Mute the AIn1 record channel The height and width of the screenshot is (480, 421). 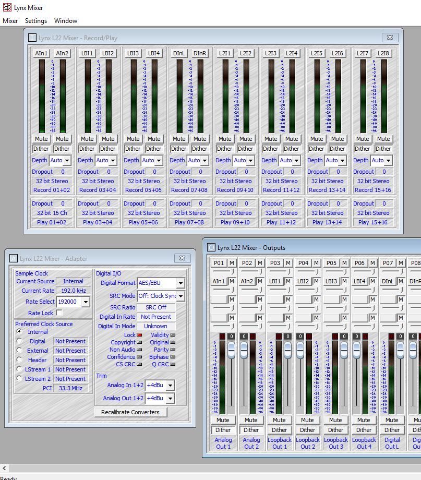click(41, 139)
